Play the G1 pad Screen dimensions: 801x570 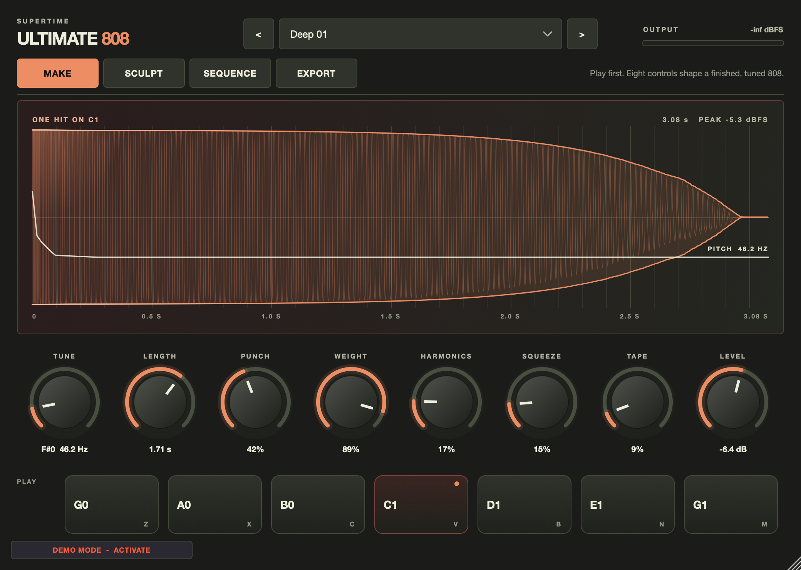(x=731, y=505)
